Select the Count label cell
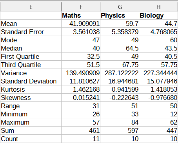This screenshot has height=143, width=178. point(31,139)
